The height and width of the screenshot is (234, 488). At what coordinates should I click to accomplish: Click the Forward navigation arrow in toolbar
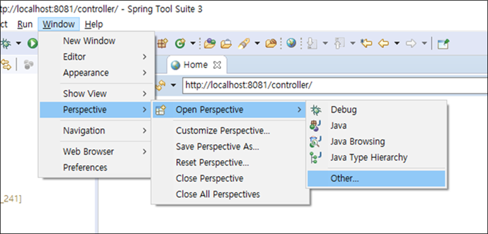(x=411, y=43)
